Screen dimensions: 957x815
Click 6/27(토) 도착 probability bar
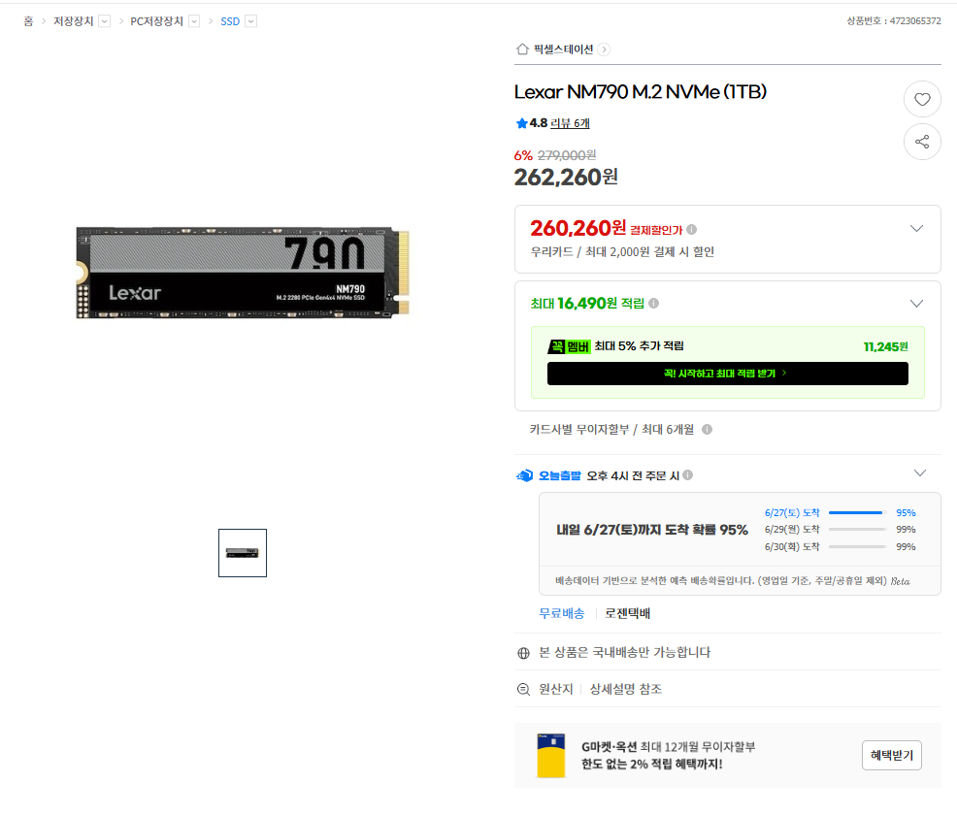856,513
